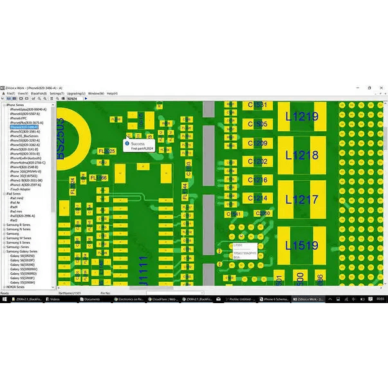The image size is (388, 388).
Task: Select the L1218 inductor on board
Action: 301,155
